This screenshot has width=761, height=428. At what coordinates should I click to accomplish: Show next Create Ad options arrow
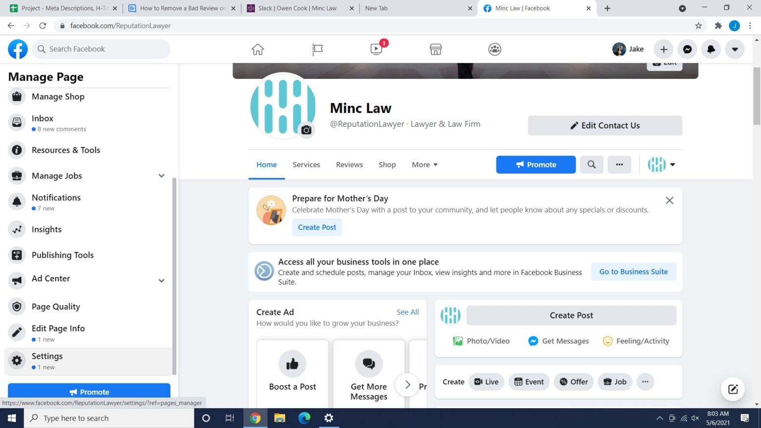(407, 384)
